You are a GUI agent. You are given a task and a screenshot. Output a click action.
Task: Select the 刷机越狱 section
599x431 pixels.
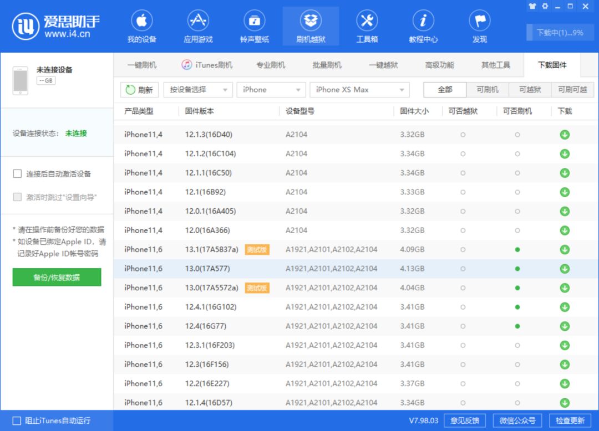pos(311,27)
